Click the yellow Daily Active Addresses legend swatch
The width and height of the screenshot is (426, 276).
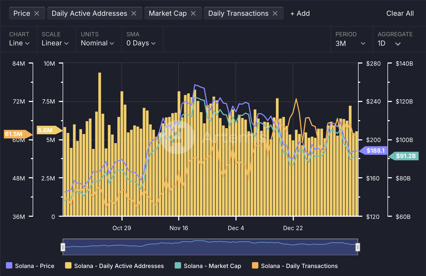(68, 265)
